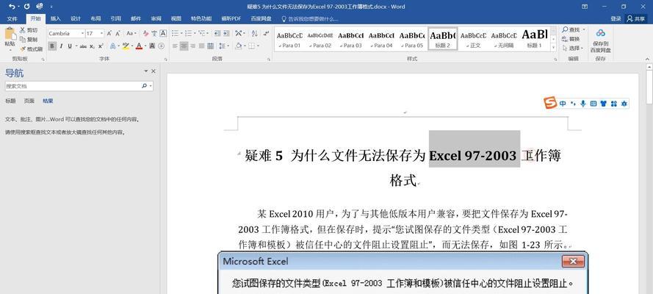Apply character shading icon
This screenshot has width=653, height=294.
(x=152, y=46)
